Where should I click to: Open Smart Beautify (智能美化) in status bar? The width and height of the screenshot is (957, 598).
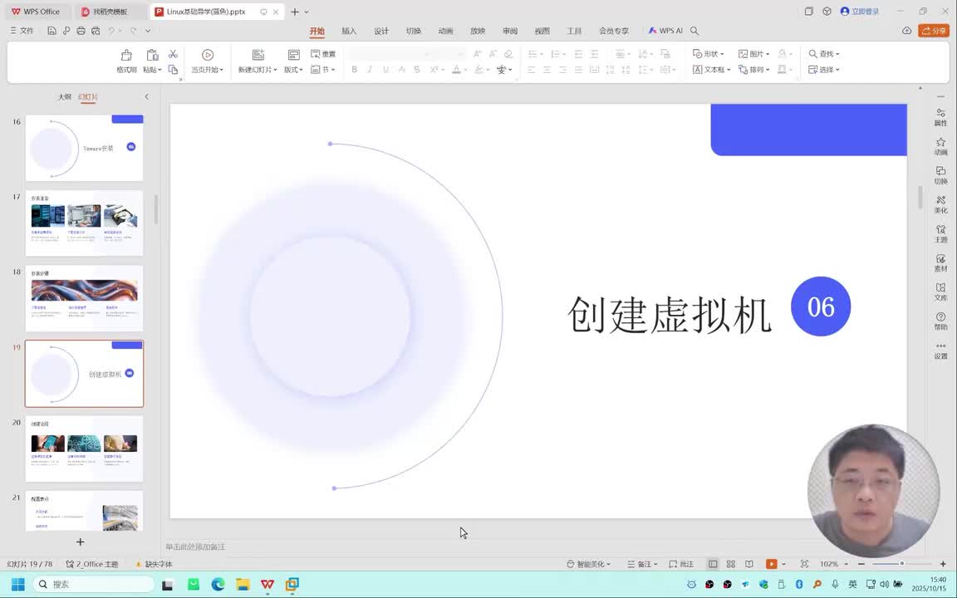[x=588, y=564]
